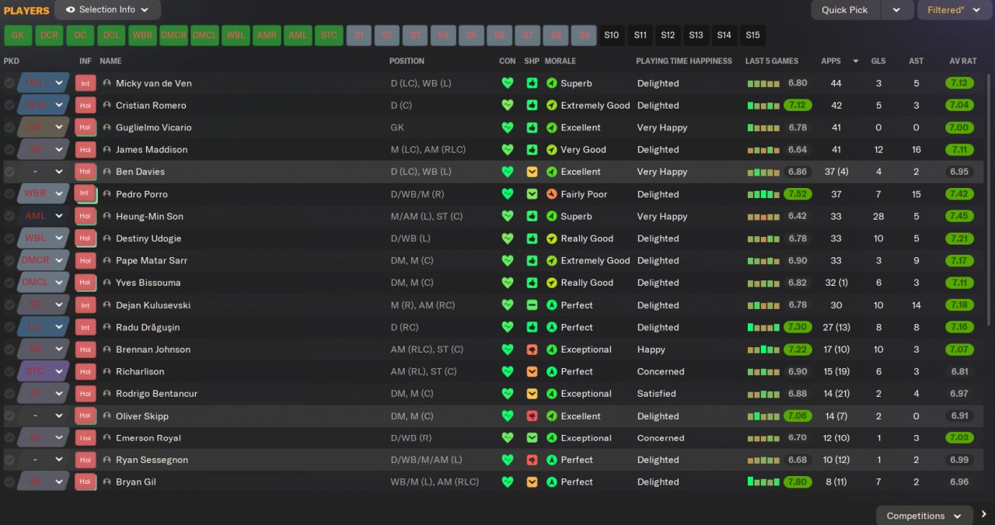Image resolution: width=995 pixels, height=525 pixels.
Task: Open position dropdown for Micky van de Ven
Action: (59, 83)
